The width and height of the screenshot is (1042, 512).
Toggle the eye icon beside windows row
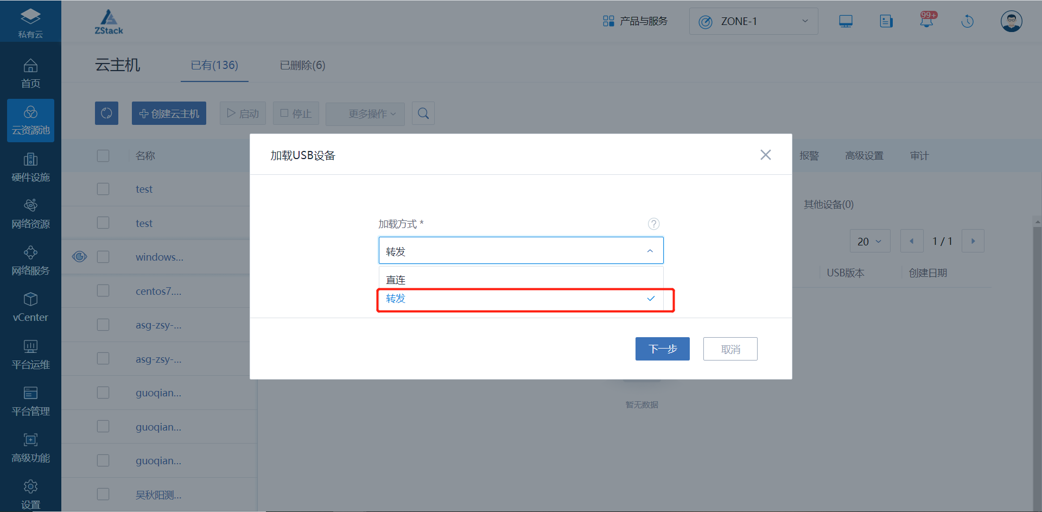(x=79, y=257)
